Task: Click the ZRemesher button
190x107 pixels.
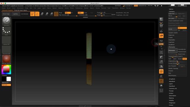Action: pyautogui.click(x=173, y=51)
